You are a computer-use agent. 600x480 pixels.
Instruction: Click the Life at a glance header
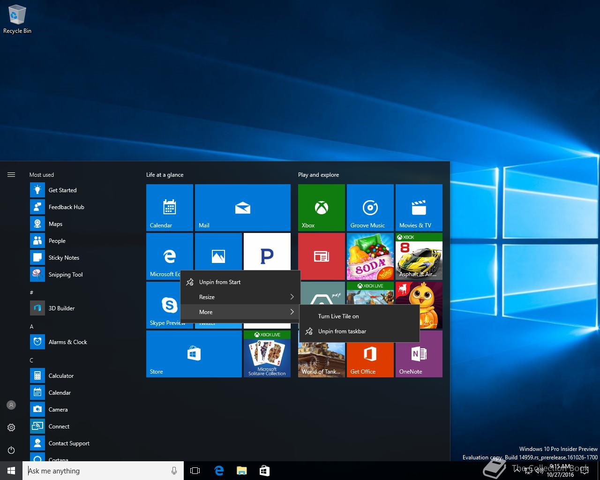165,174
